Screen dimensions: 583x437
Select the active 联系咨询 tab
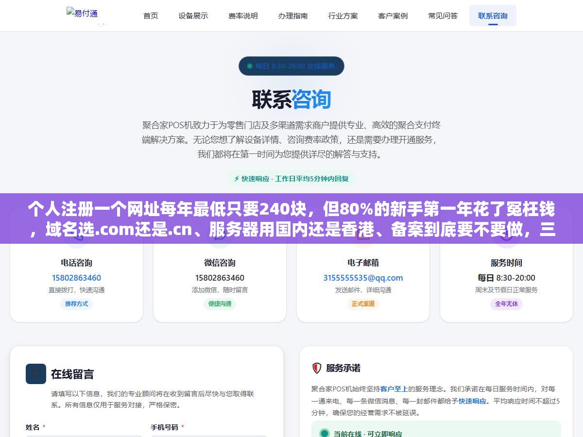click(493, 16)
